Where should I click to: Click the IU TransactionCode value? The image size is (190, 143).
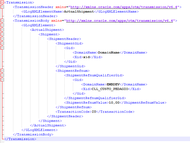[94, 112]
